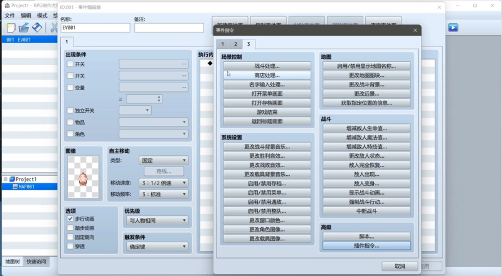Image resolution: width=502 pixels, height=276 pixels.
Task: Switch to event command tab 1
Action: tap(223, 44)
